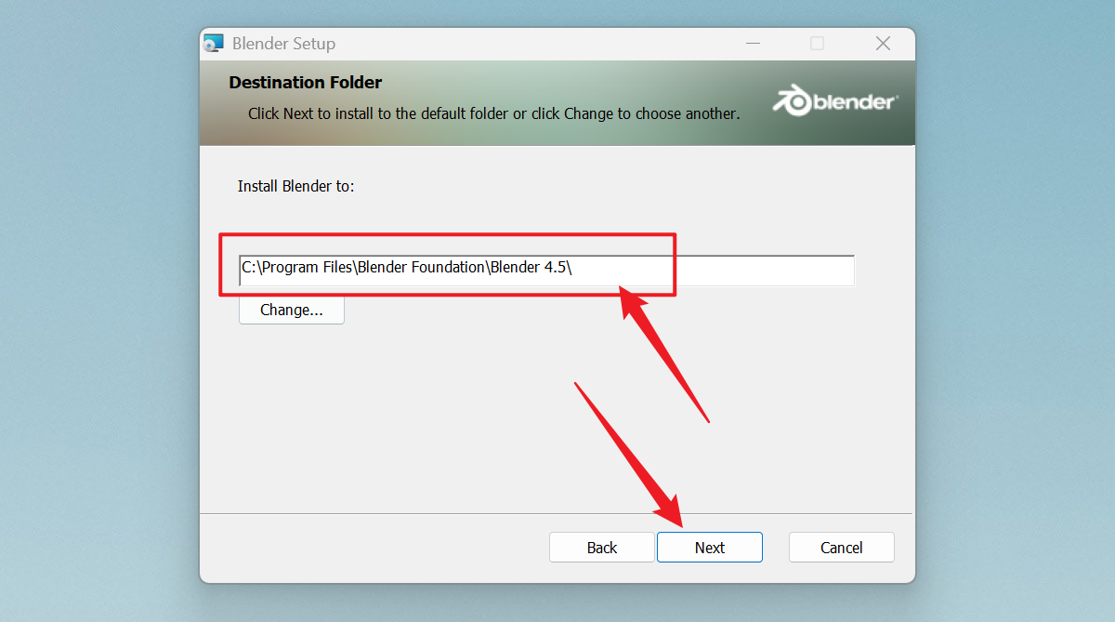Close the Blender Setup window
Image resolution: width=1115 pixels, height=622 pixels.
coord(883,44)
